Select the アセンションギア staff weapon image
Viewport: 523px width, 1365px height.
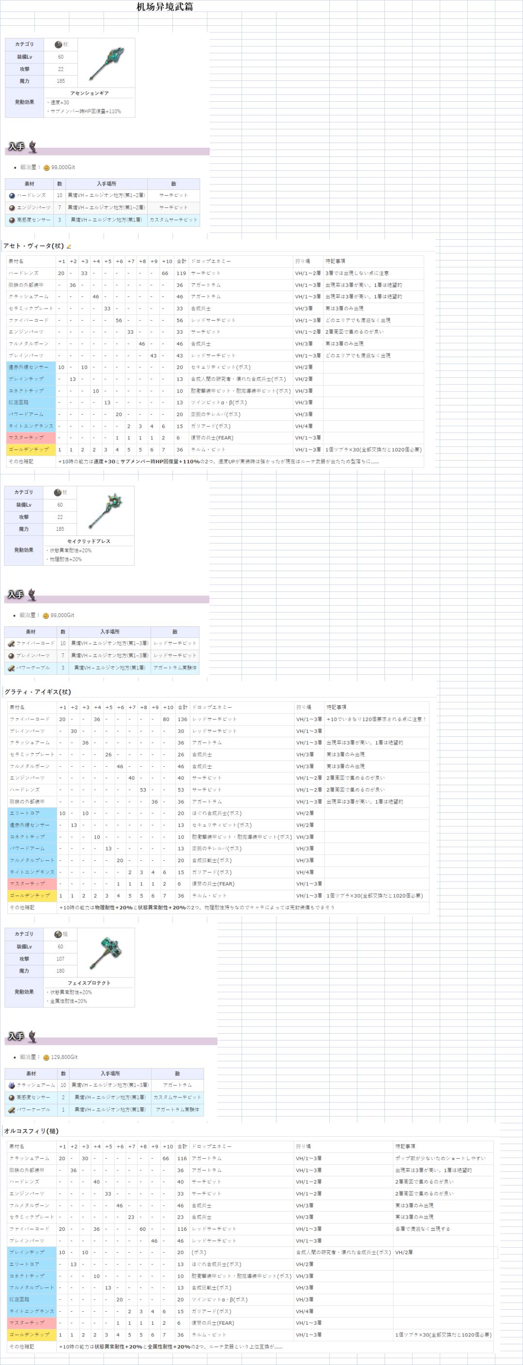click(x=106, y=63)
